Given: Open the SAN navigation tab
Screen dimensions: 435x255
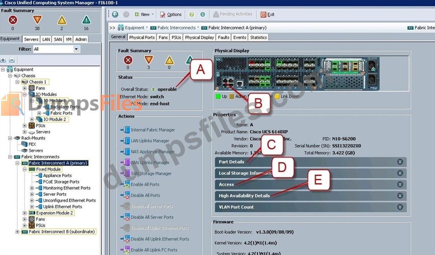Looking at the screenshot, I should click(x=58, y=40).
